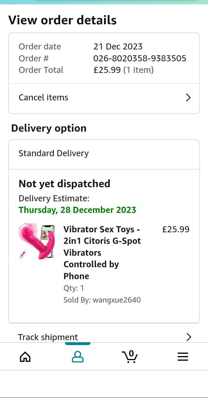
Task: Tap the chevron beside Track shipment
Action: tap(188, 337)
